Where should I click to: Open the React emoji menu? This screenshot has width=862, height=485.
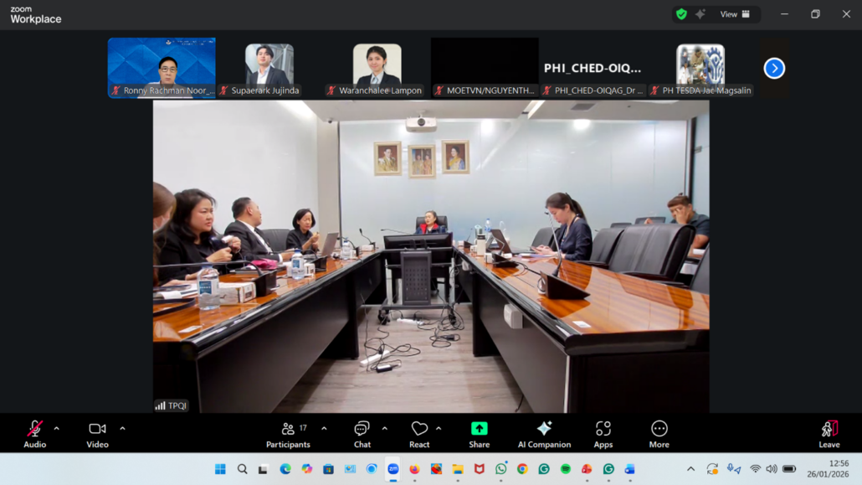point(419,433)
